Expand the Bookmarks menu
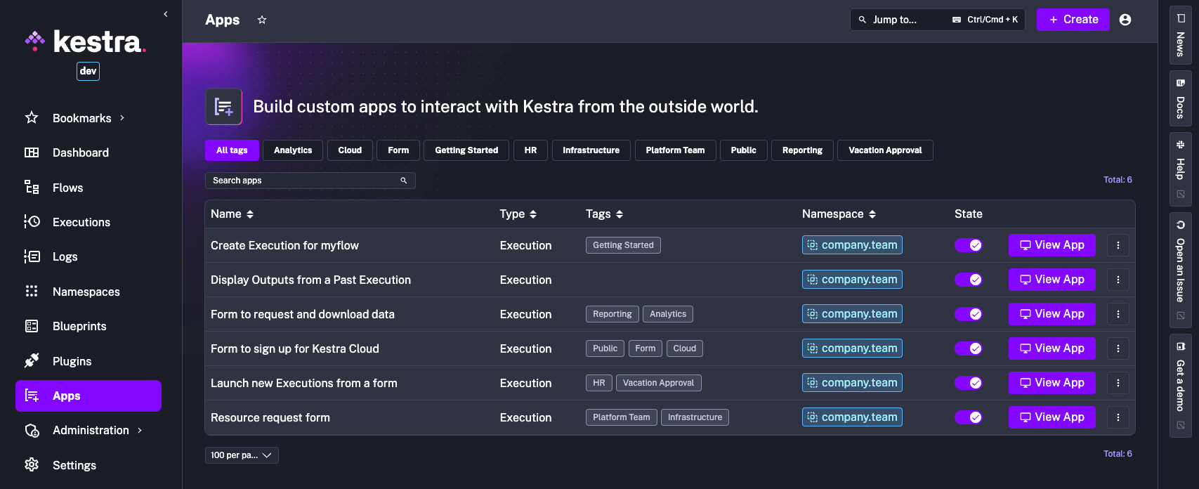The width and height of the screenshot is (1199, 489). click(x=89, y=118)
